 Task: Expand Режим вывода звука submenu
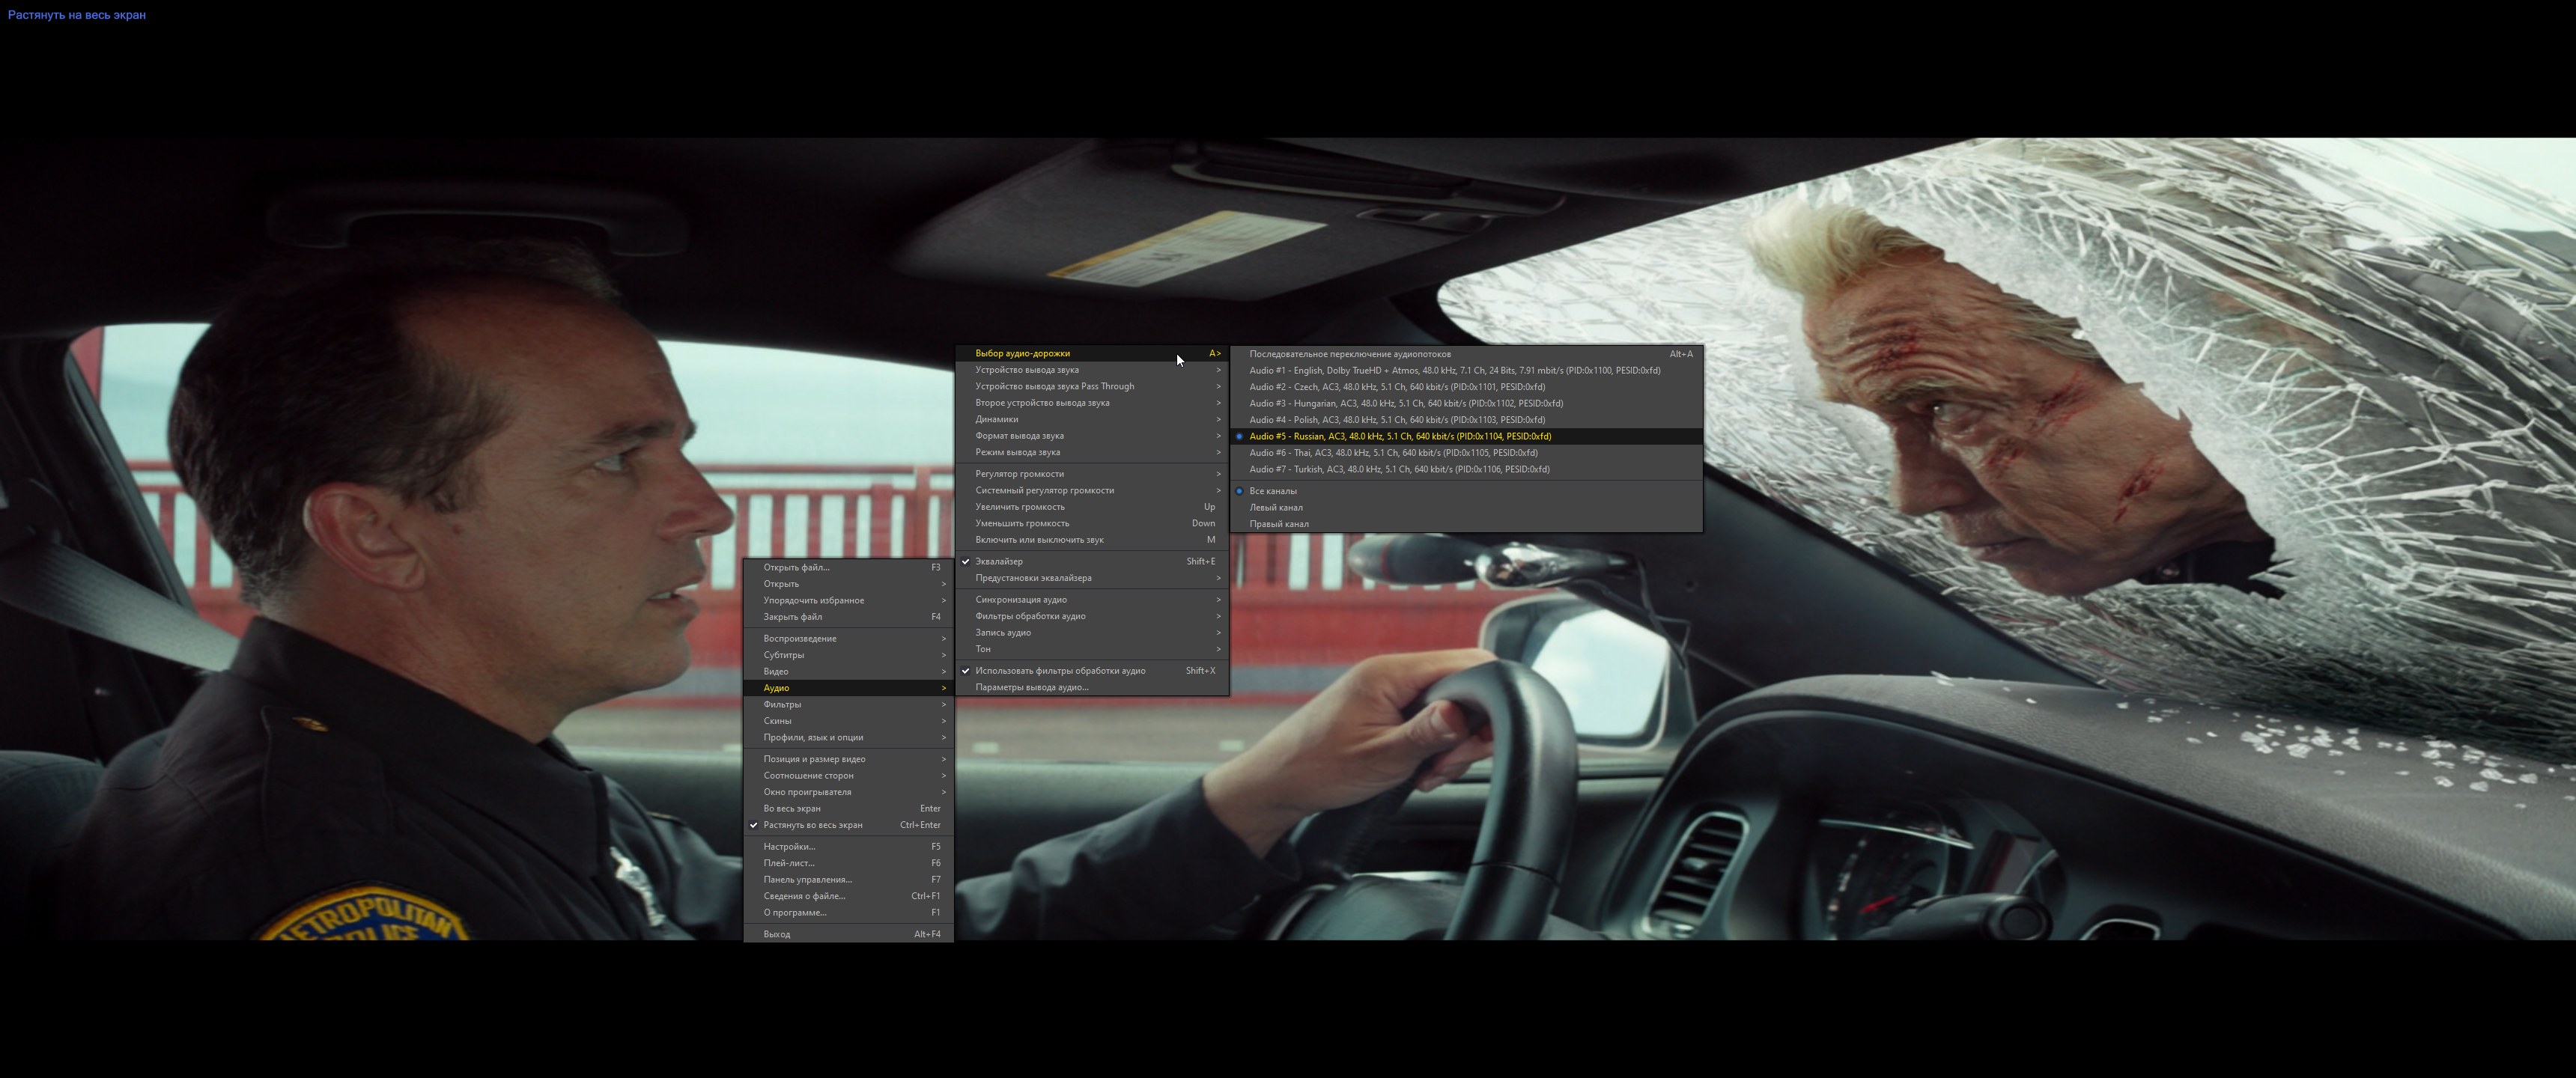coord(1092,452)
